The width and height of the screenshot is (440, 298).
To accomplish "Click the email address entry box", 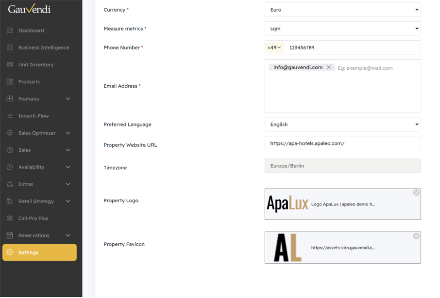I will (343, 86).
